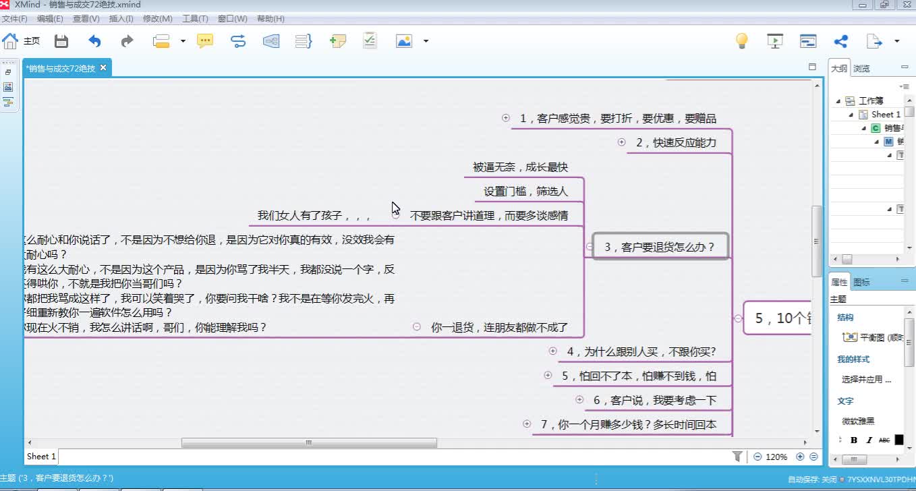Insert a relationship line icon

pyautogui.click(x=238, y=41)
